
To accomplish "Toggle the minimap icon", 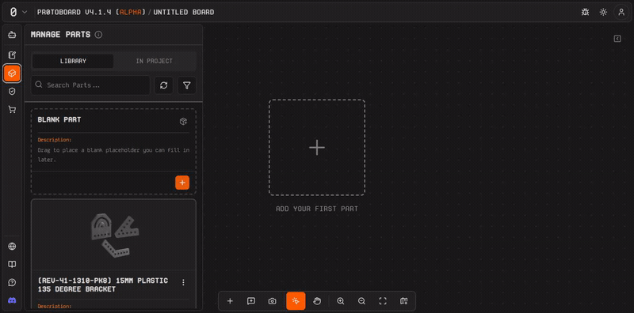I will coord(404,301).
